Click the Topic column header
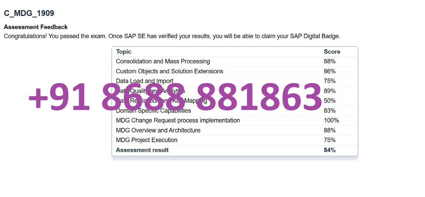The image size is (425, 197). (x=123, y=52)
